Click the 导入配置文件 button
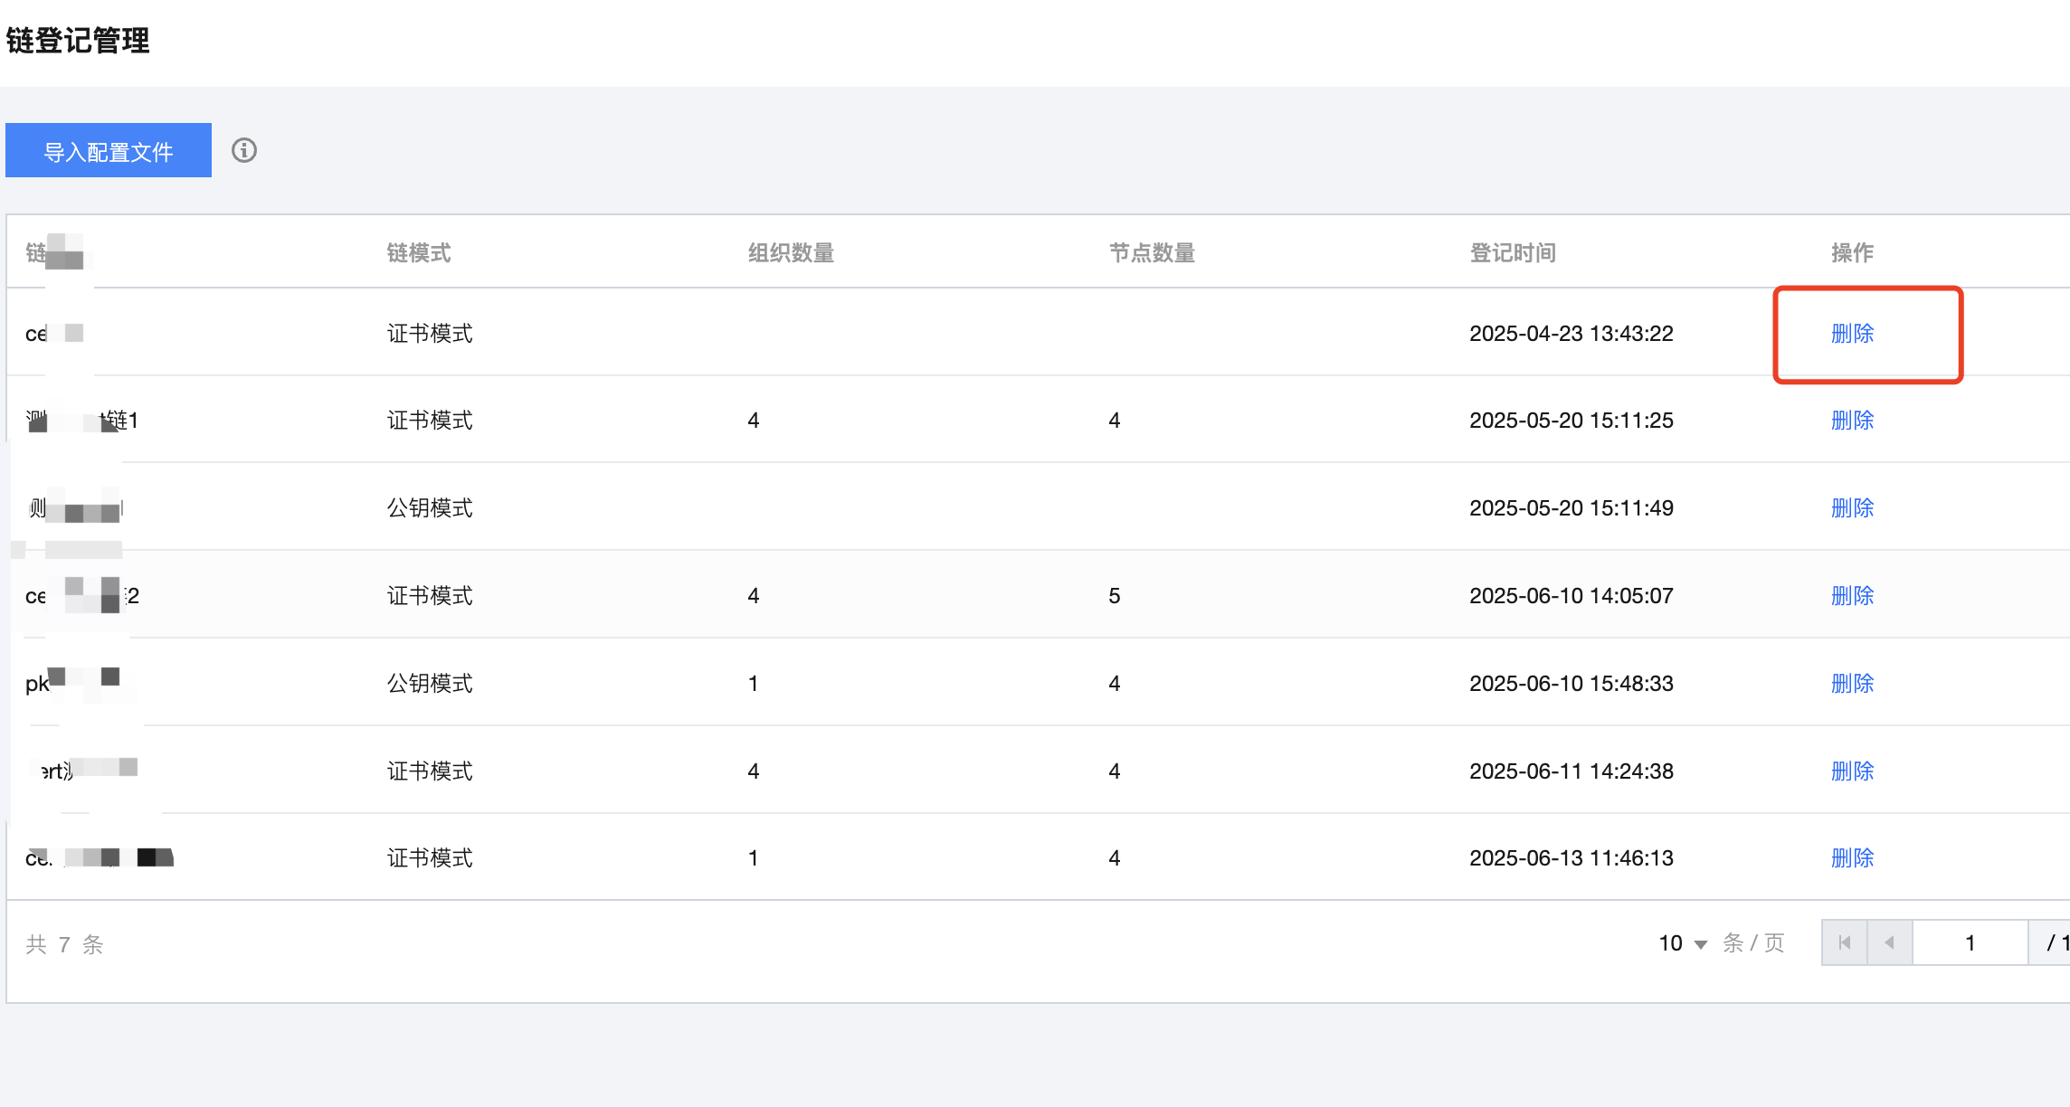The height and width of the screenshot is (1107, 2070). tap(109, 150)
